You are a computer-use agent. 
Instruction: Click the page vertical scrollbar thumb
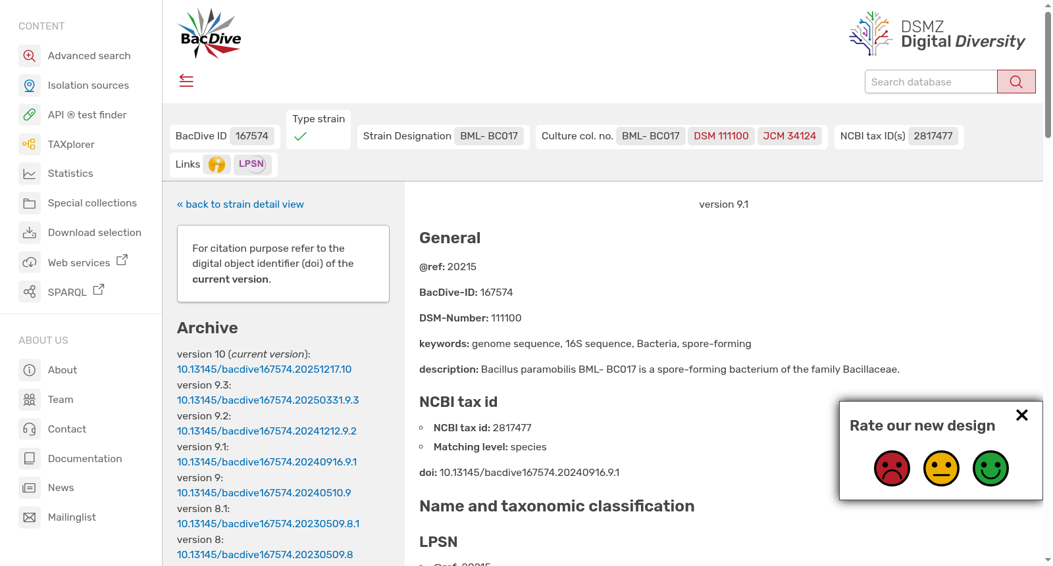(x=1048, y=74)
